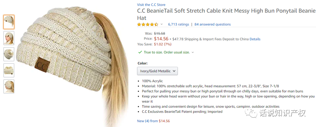This screenshot has width=316, height=127.
Task: Select the angled beanie-only thumbnail
Action: [9, 54]
